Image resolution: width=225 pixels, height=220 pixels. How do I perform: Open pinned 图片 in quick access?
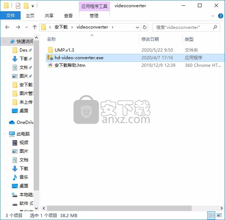point(24,76)
